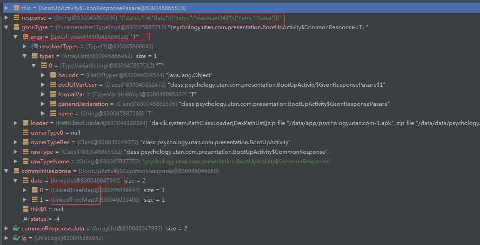The width and height of the screenshot is (480, 245).
Task: Select the response JSON string value
Action: pos(200,18)
